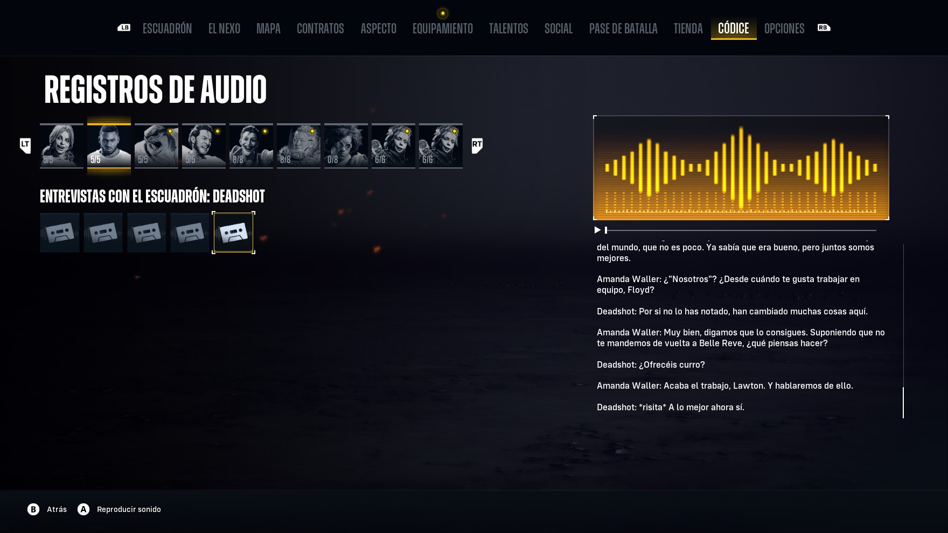Image resolution: width=948 pixels, height=533 pixels.
Task: Open the OPCIONES tab
Action: click(784, 29)
